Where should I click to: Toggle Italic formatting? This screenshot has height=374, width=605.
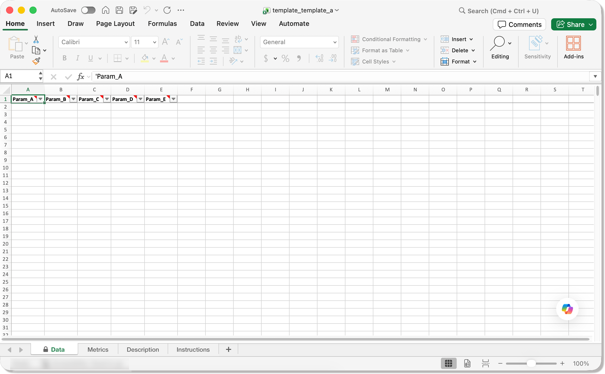coord(77,58)
